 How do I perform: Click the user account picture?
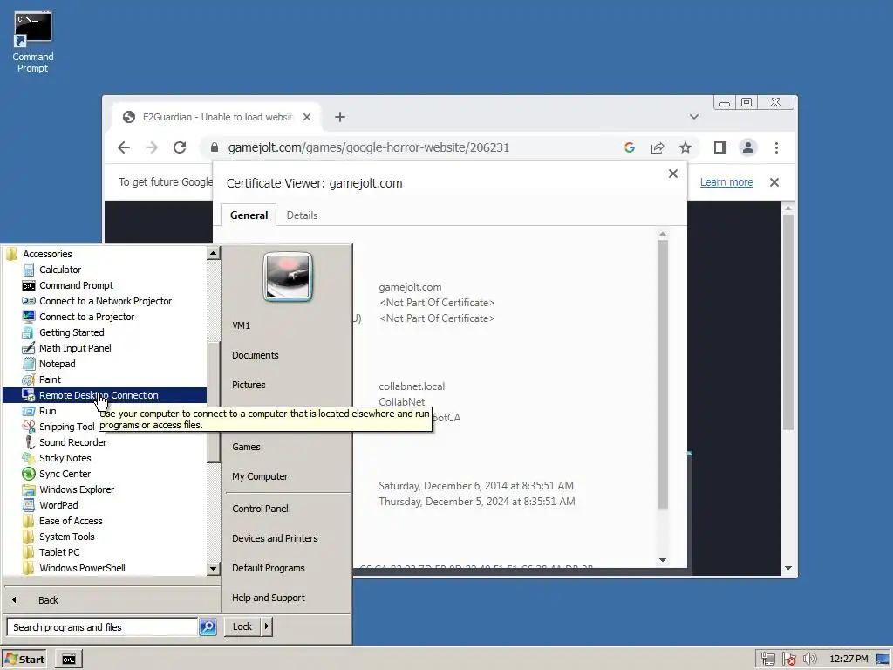[x=288, y=277]
